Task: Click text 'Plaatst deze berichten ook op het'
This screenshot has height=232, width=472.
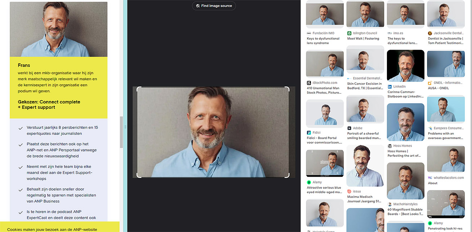Action: 58,144
